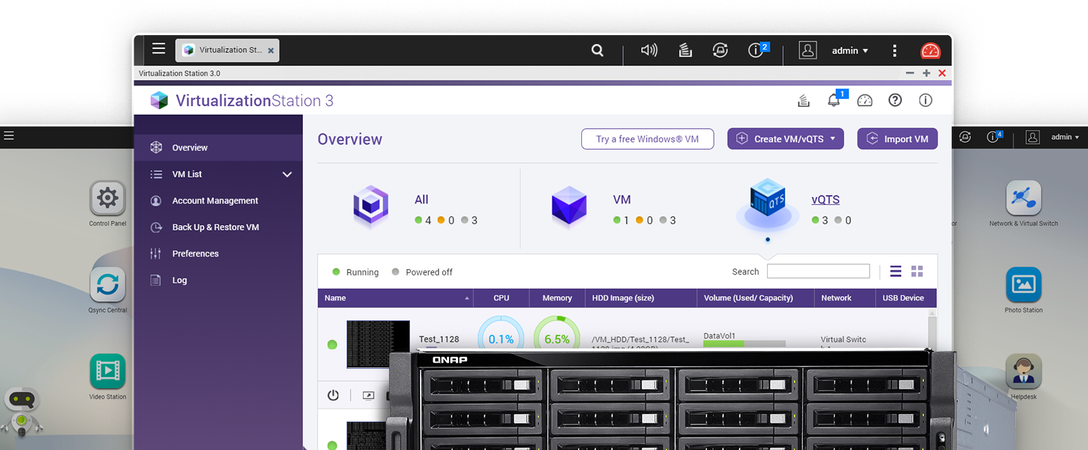Open the console icon for Test_1128
The image size is (1088, 450).
coord(368,395)
